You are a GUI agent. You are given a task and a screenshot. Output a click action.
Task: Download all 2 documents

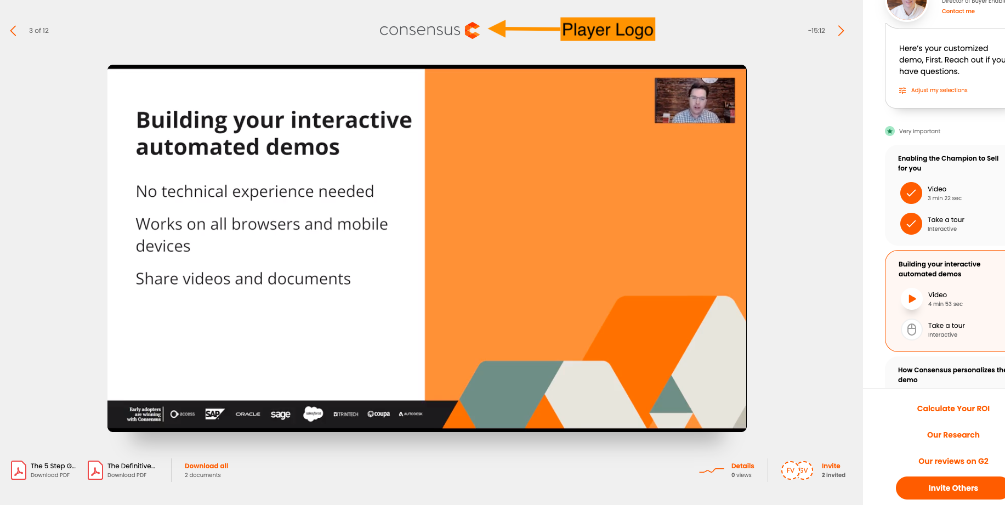click(206, 470)
